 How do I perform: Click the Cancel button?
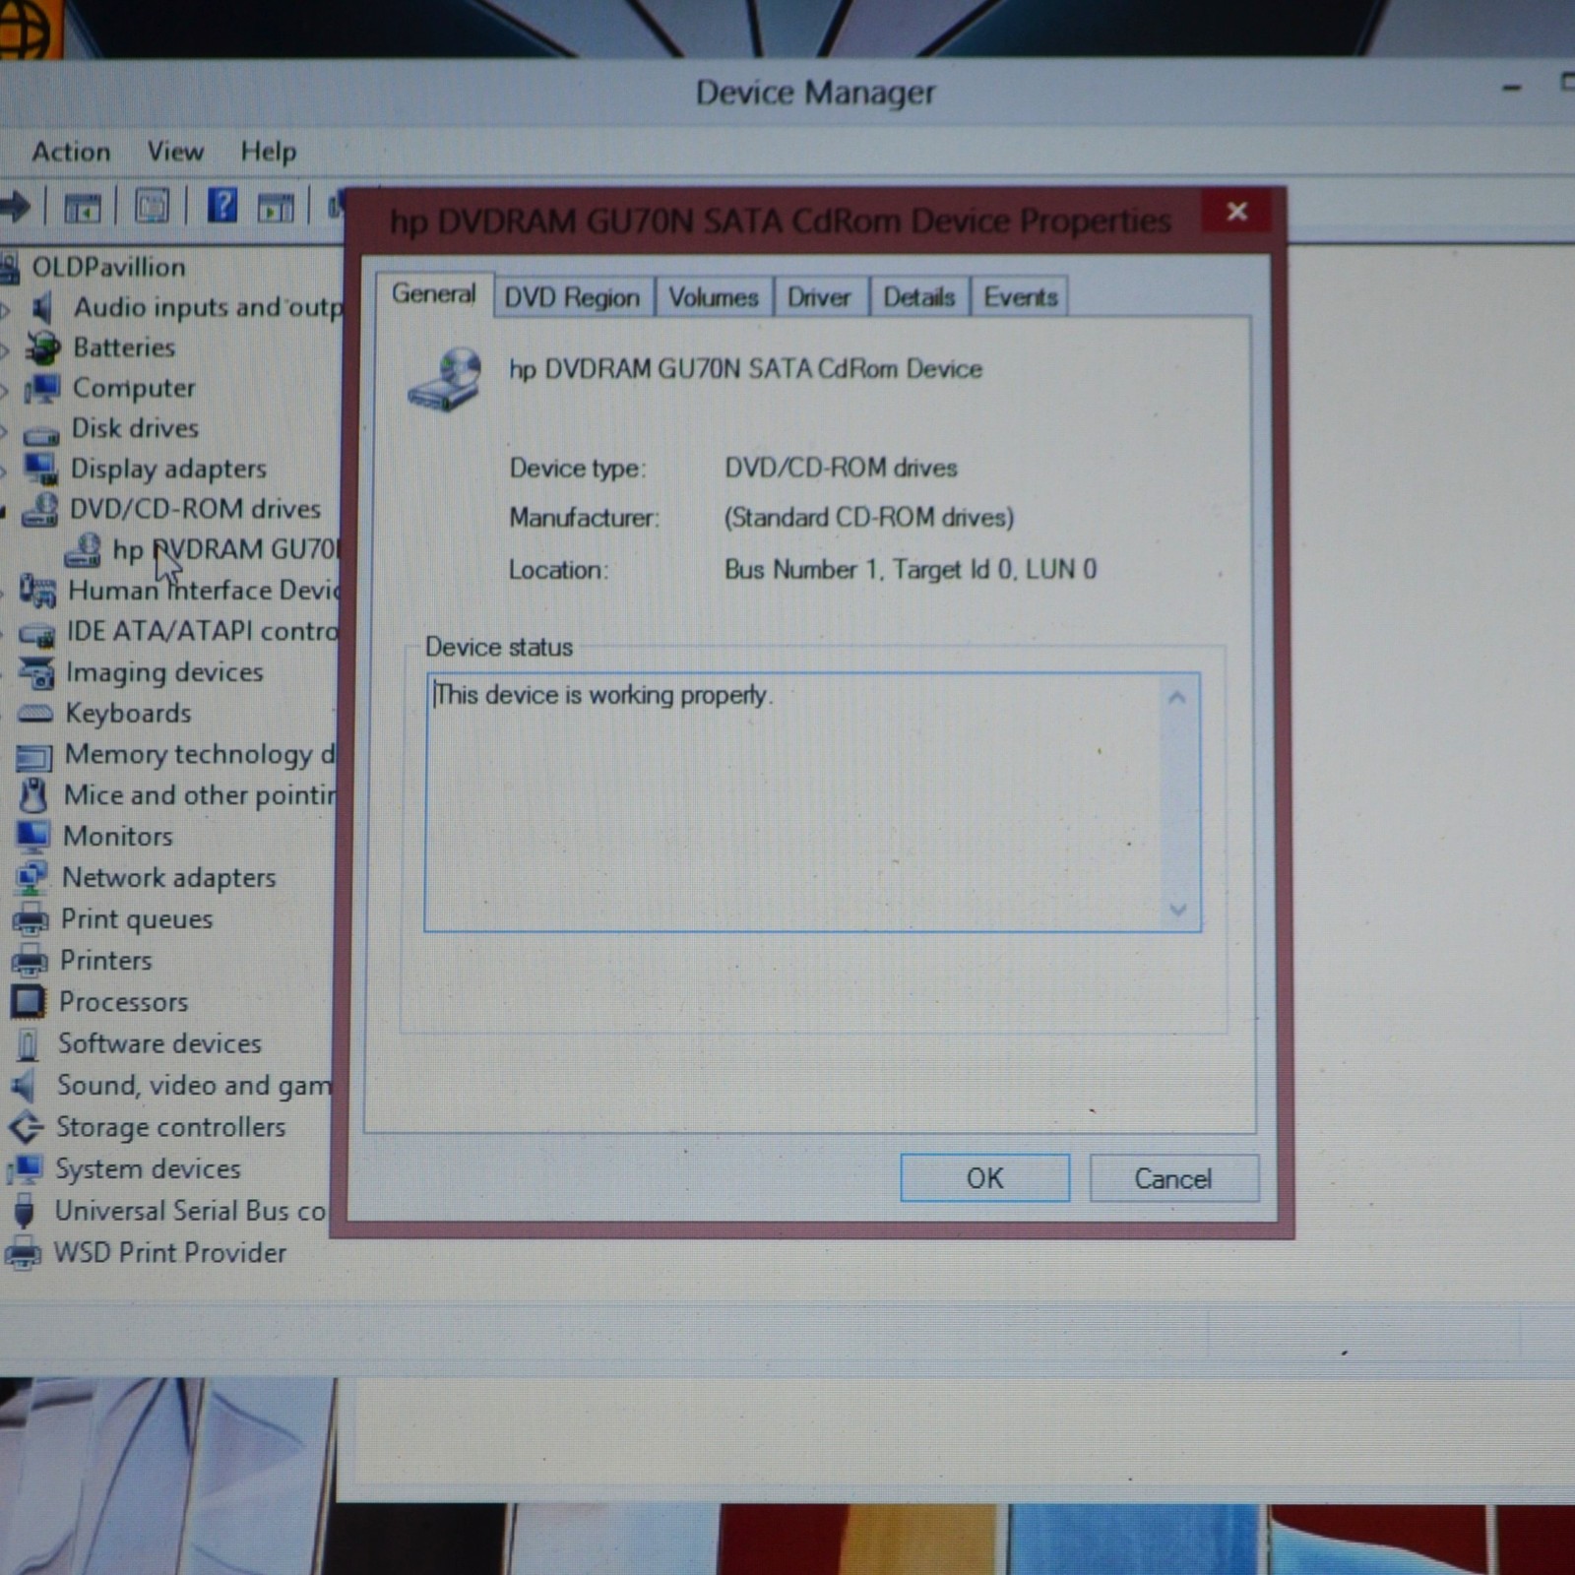(1173, 1178)
